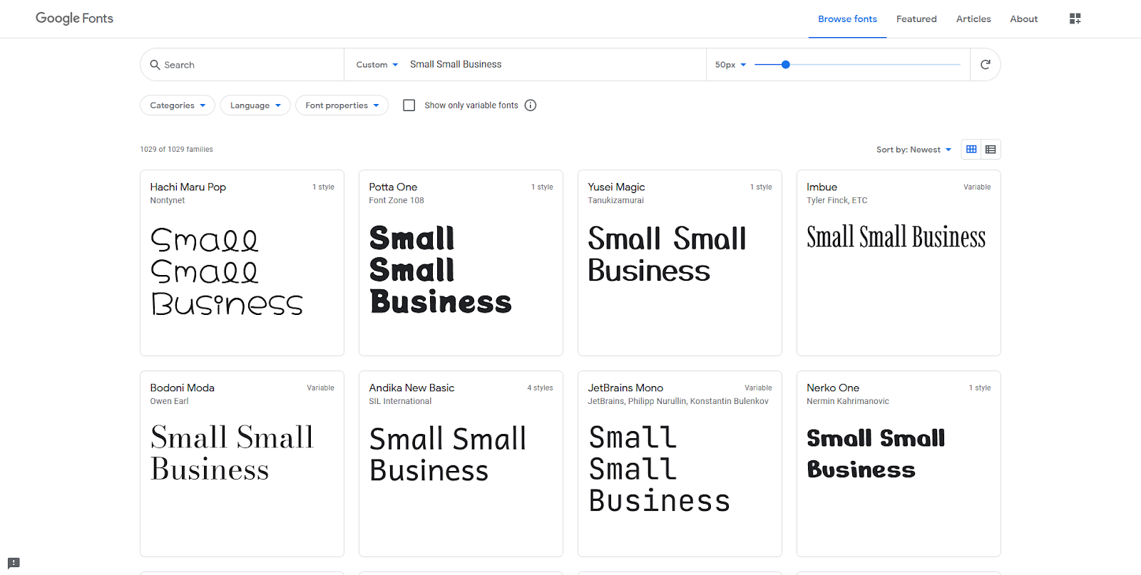Open the Custom preview text dropdown
This screenshot has width=1141, height=575.
(377, 65)
